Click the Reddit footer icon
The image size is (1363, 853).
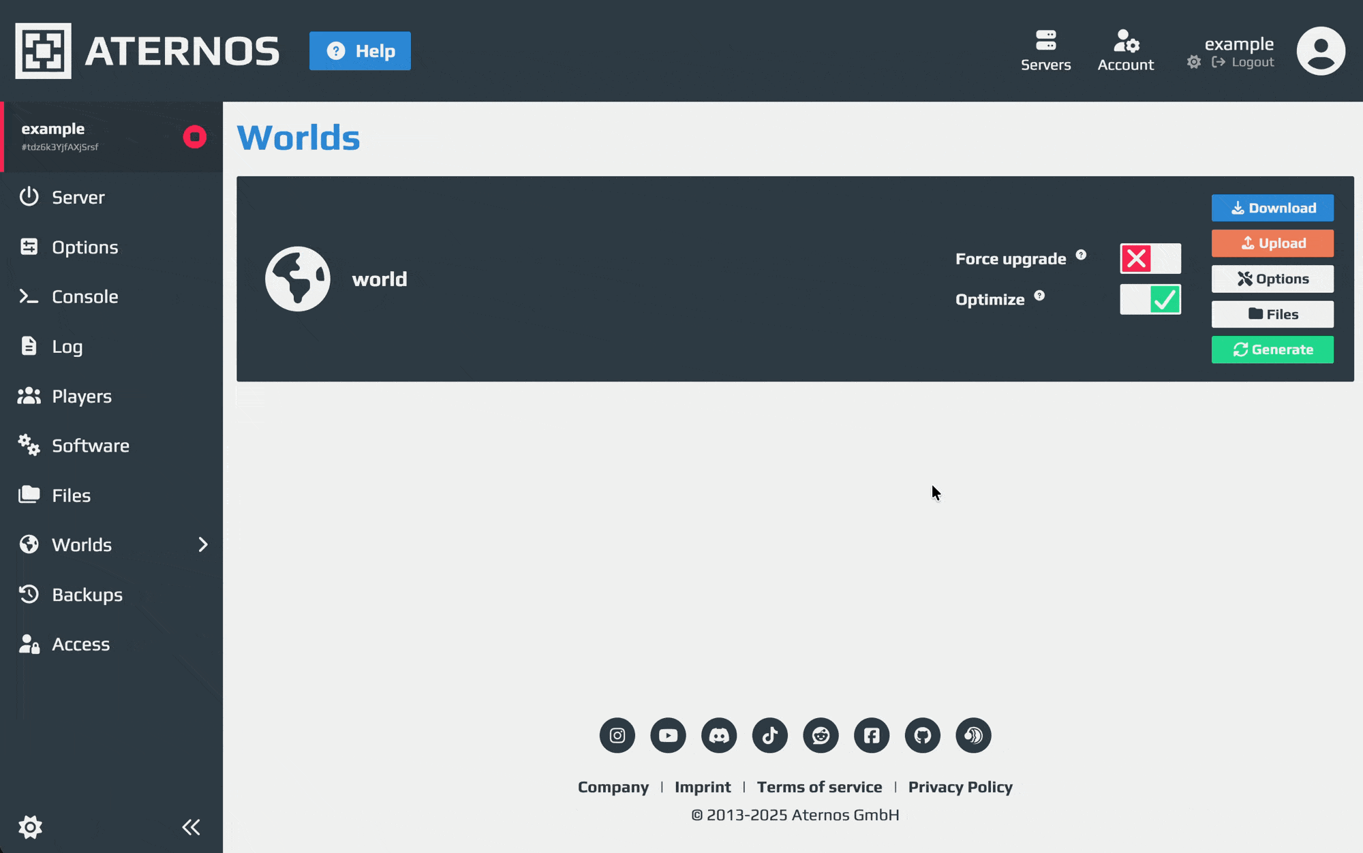(821, 735)
